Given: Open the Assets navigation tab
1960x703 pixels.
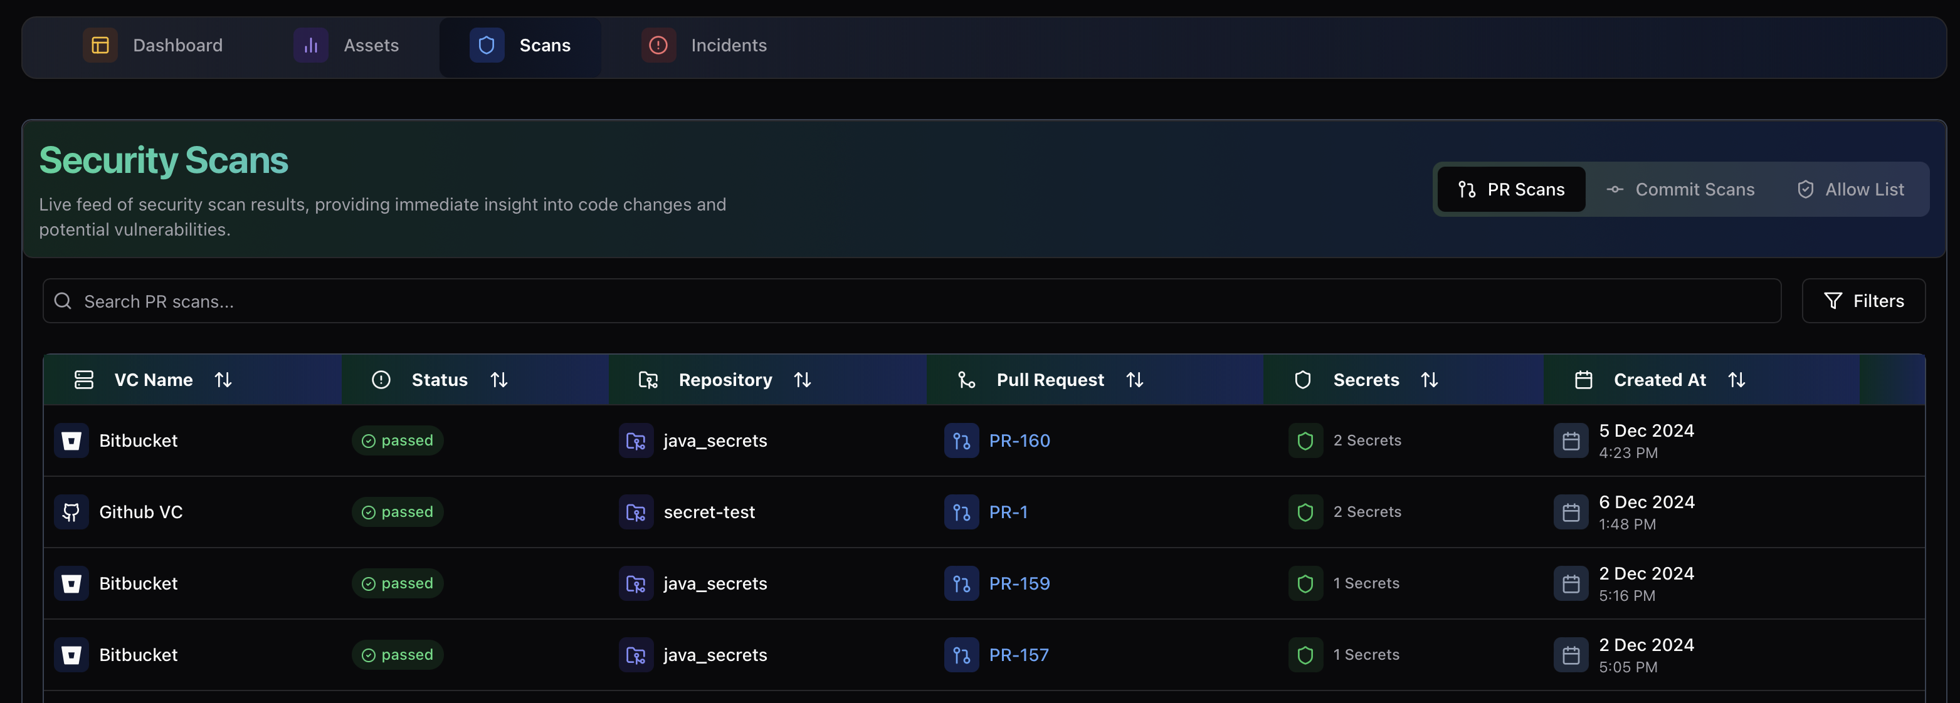Looking at the screenshot, I should click(347, 46).
